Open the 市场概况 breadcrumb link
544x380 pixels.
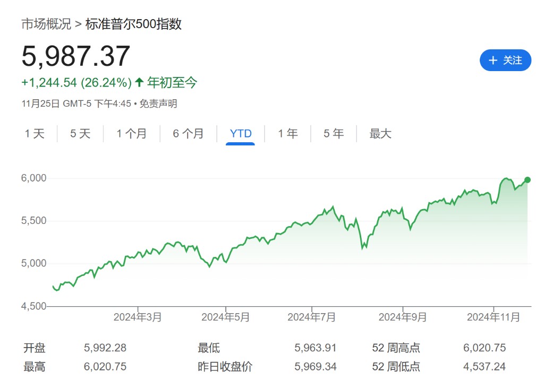[46, 24]
